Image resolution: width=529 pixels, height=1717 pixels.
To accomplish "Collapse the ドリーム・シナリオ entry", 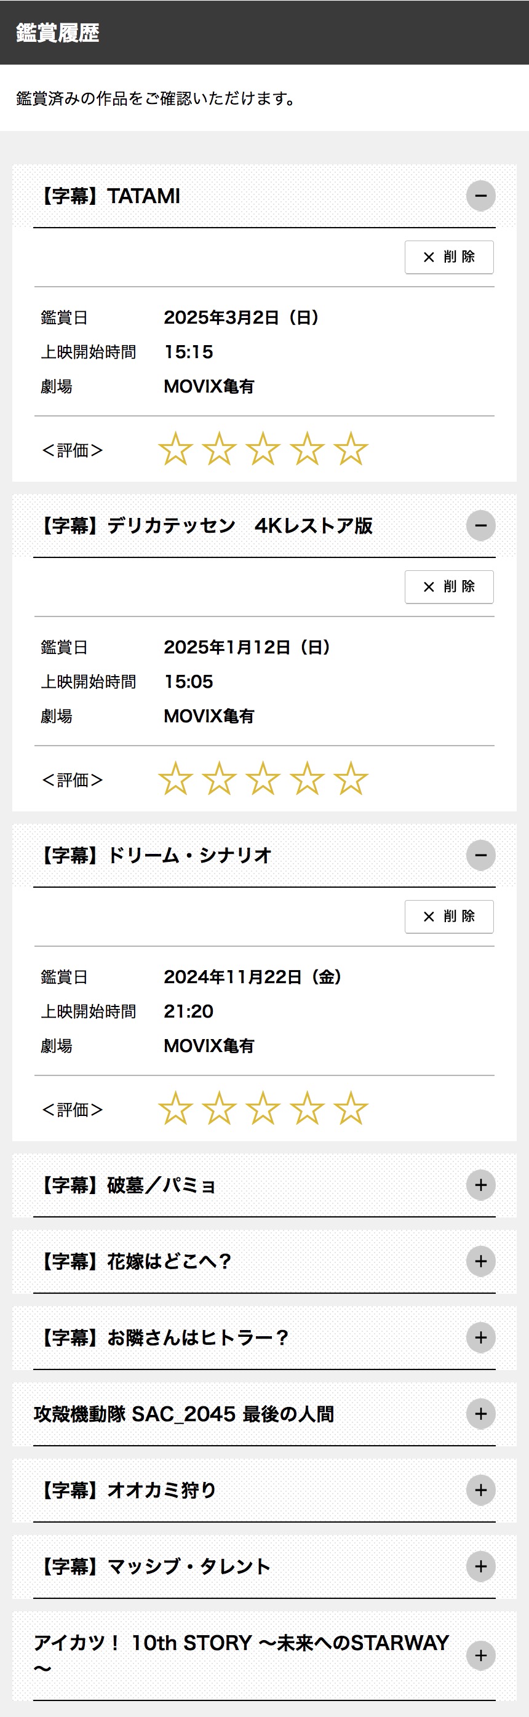I will click(480, 855).
